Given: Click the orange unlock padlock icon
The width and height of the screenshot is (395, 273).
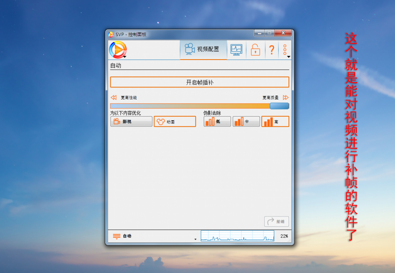Looking at the screenshot, I should pyautogui.click(x=255, y=50).
